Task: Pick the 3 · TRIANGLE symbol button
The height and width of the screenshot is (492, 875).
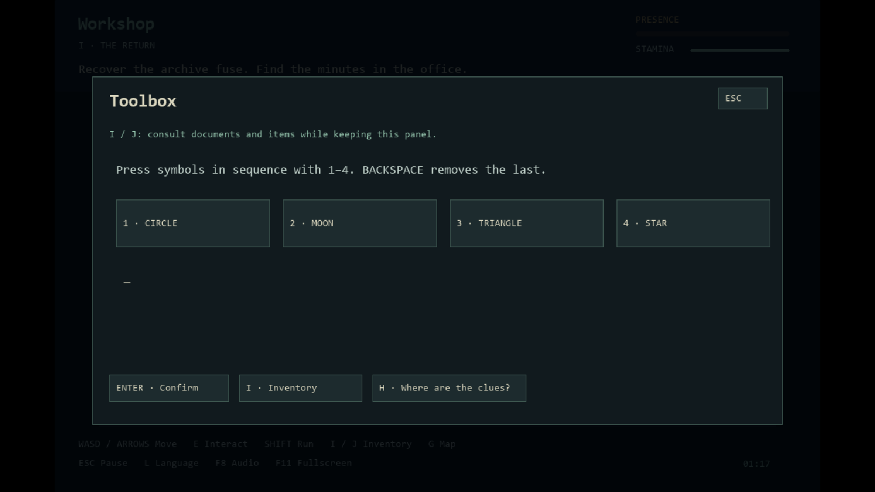Action: [526, 223]
